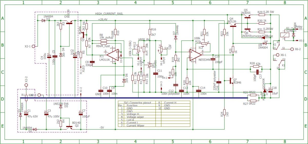Click the 'Relay' label near X5-1

(x=299, y=26)
